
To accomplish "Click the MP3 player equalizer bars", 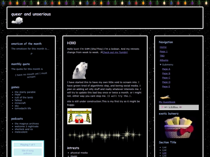I will click(x=173, y=107).
